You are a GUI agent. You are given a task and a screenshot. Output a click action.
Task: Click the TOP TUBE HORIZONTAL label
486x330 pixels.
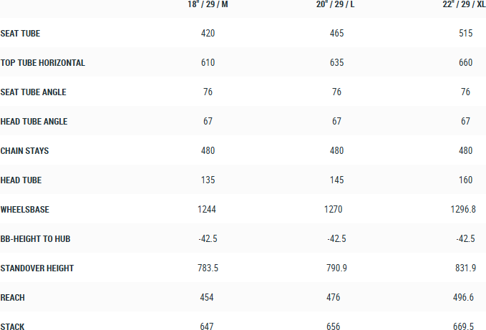(43, 63)
